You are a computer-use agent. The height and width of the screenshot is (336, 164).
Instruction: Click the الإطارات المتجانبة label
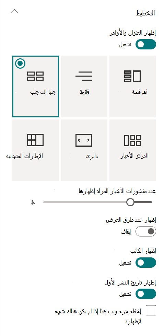(24, 156)
